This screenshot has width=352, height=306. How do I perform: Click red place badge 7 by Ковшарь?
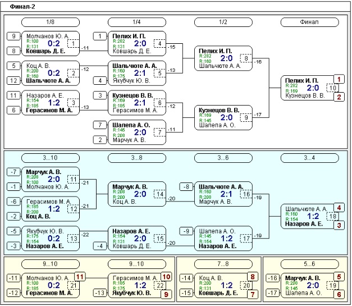(253, 294)
